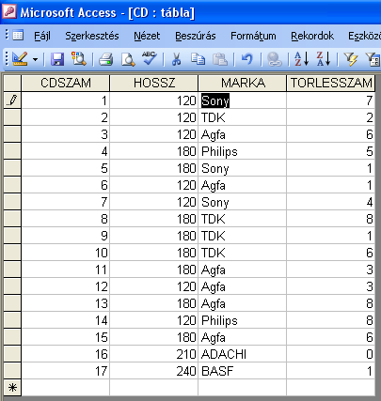This screenshot has height=401, width=381.
Task: Open the Rekordok menu
Action: click(x=312, y=36)
